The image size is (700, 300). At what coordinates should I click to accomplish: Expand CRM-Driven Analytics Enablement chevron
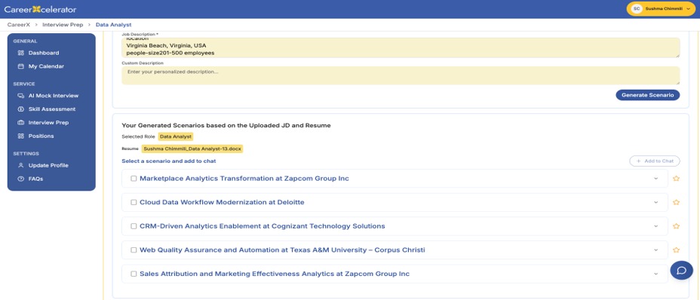[655, 226]
